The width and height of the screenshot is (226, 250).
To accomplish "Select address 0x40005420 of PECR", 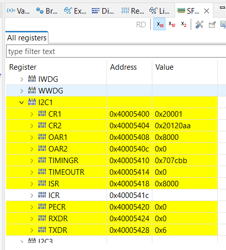I will point(129,207).
